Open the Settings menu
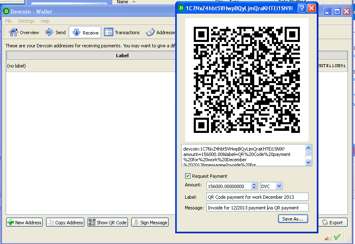 tap(26, 21)
